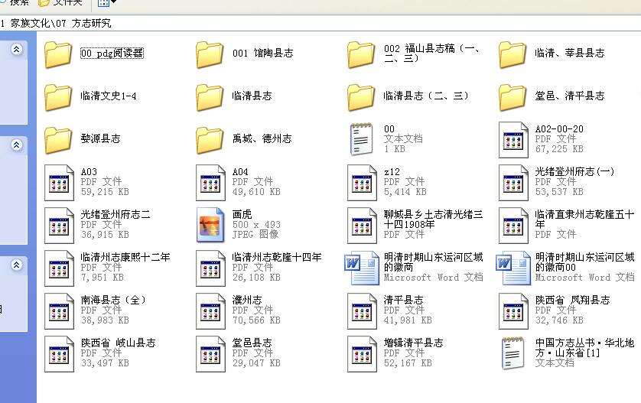The width and height of the screenshot is (641, 403).
Task: Select the 画虎 JPEG image thumbnail
Action: click(x=210, y=225)
